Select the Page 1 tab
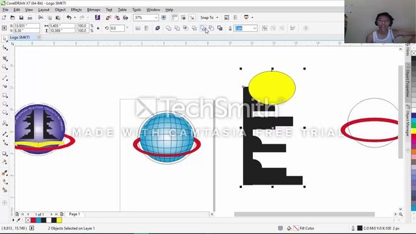 coord(75,214)
